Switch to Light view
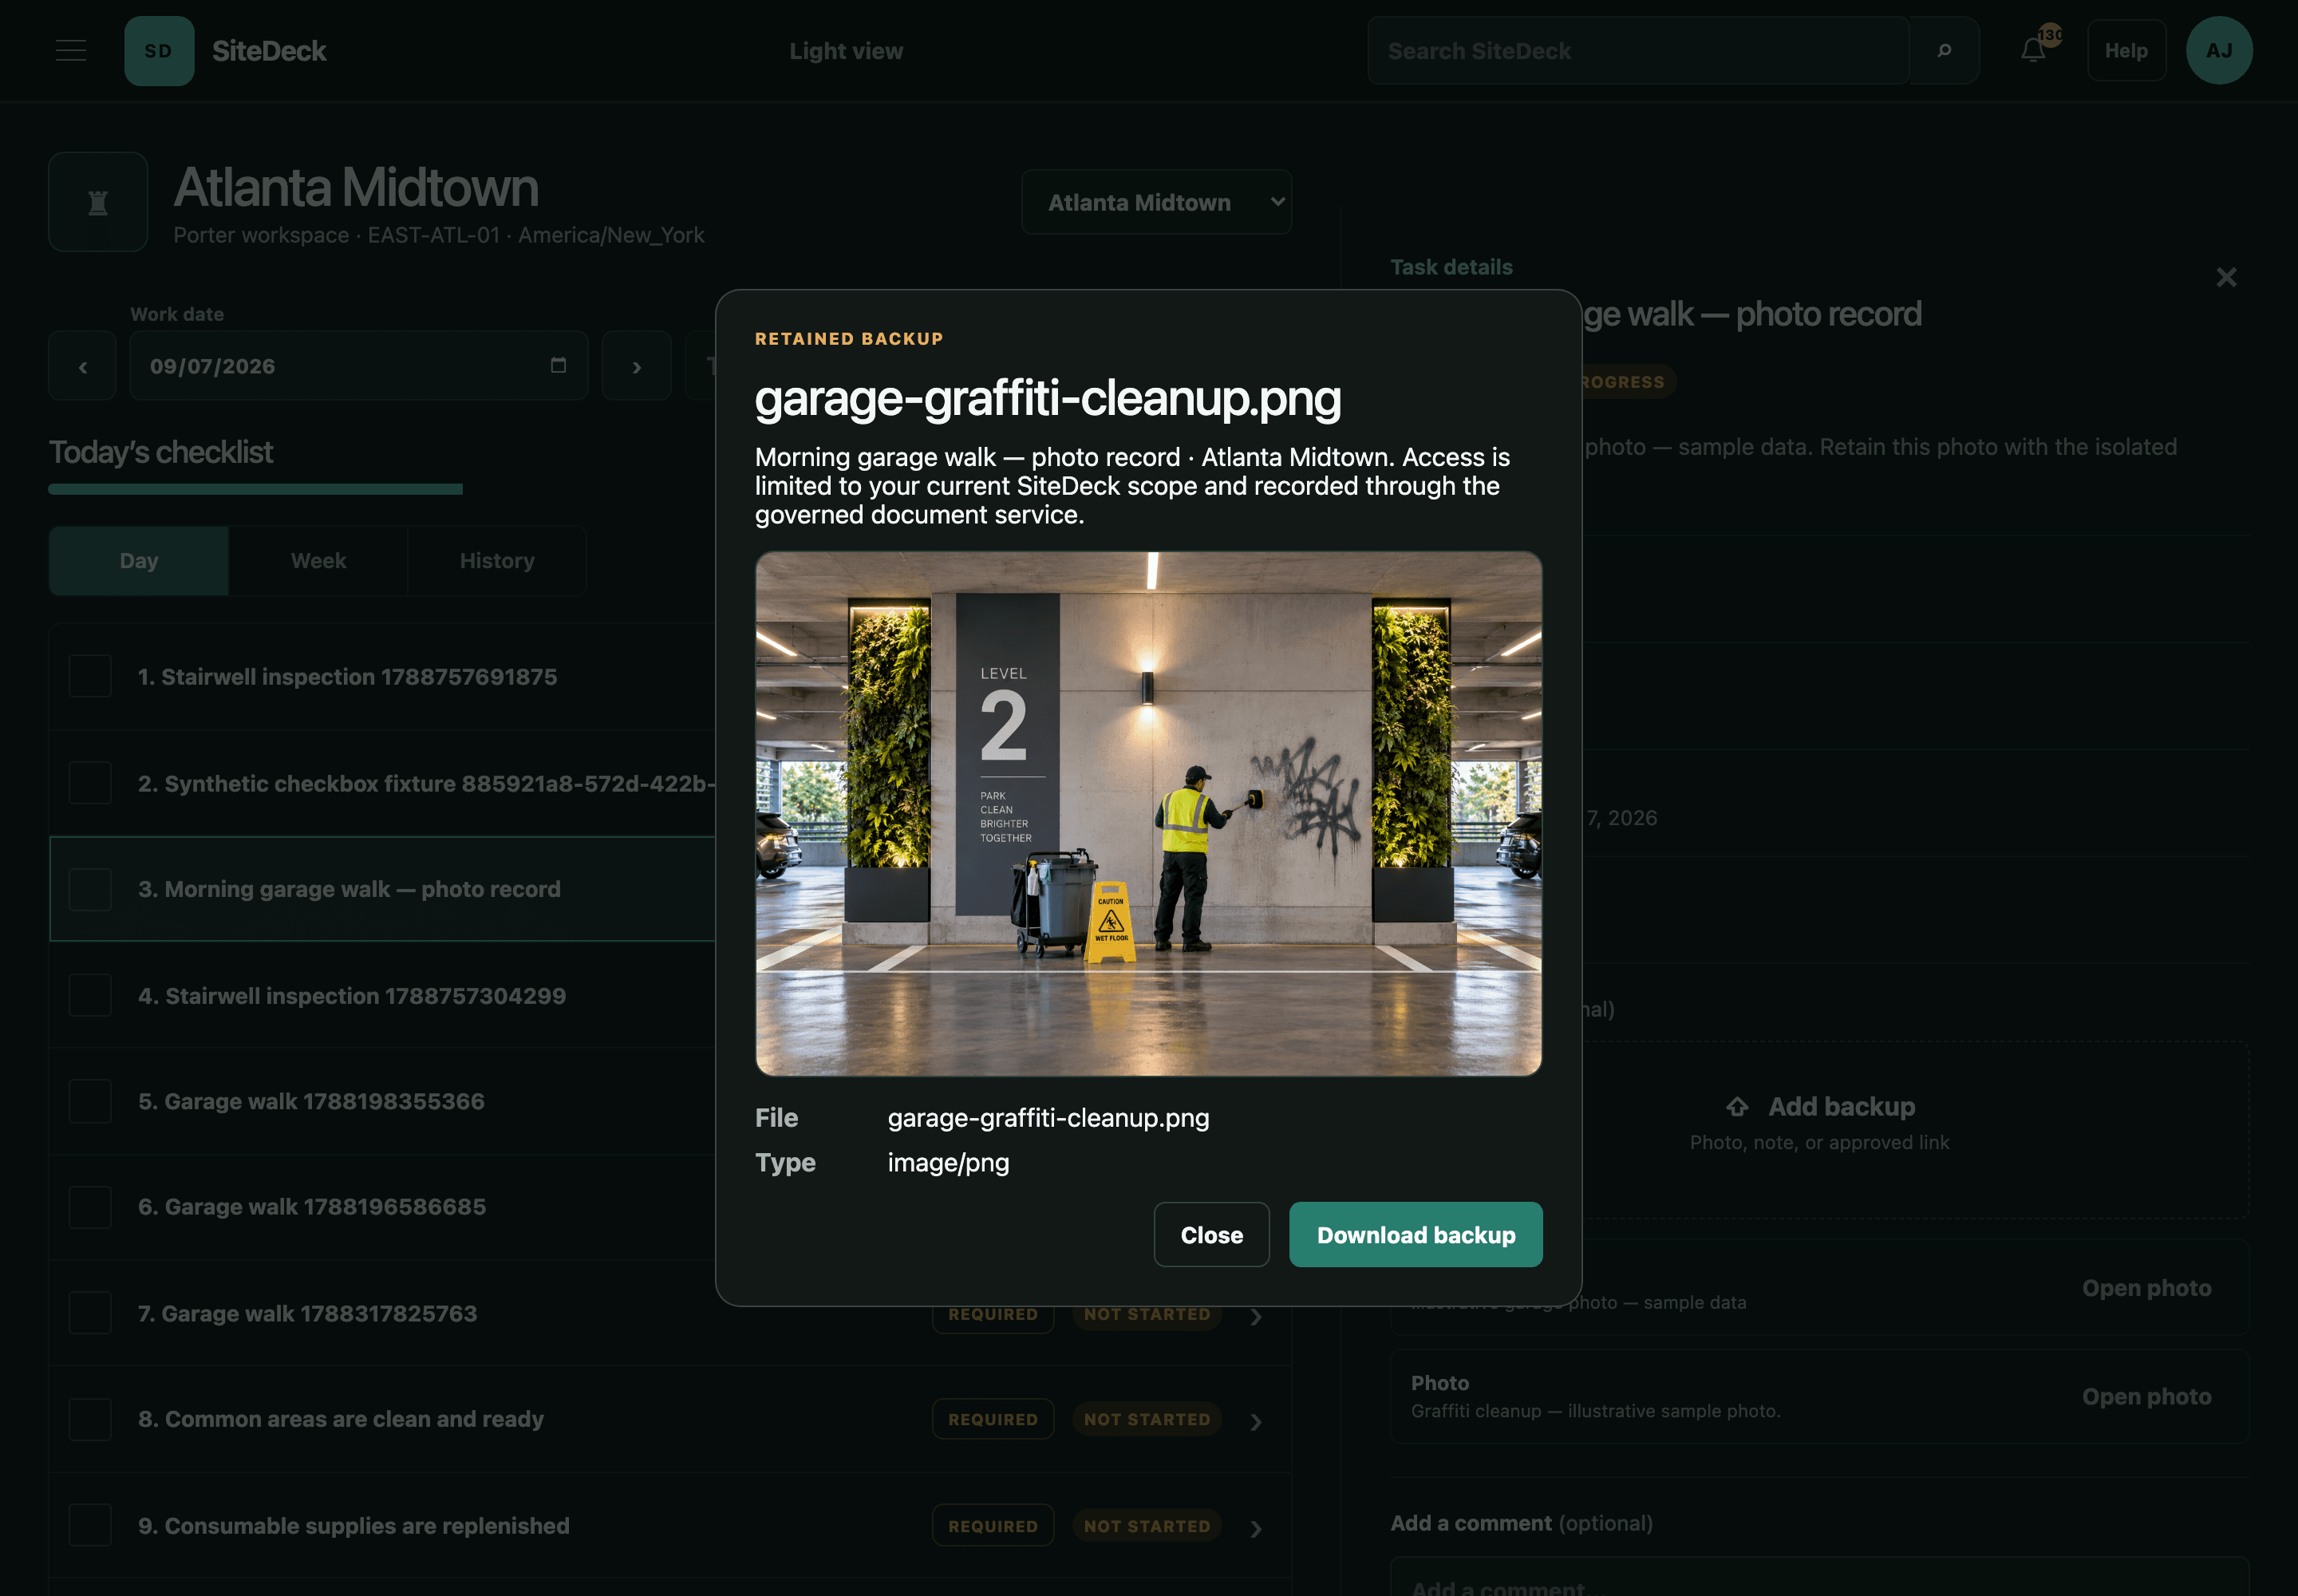The height and width of the screenshot is (1596, 2298). 846,51
